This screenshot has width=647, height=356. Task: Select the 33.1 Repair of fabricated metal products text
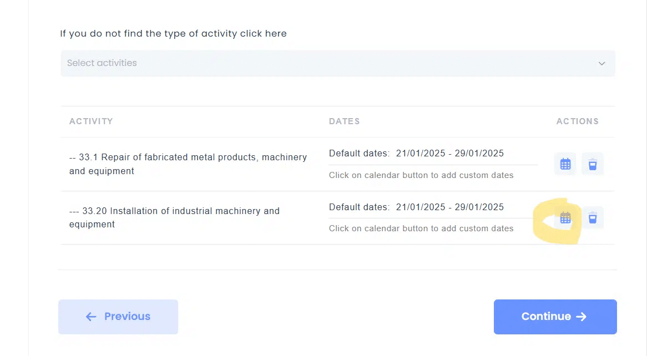[188, 164]
